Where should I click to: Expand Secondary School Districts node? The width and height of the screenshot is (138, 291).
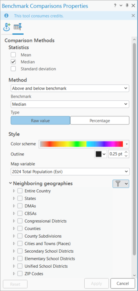(x=14, y=251)
